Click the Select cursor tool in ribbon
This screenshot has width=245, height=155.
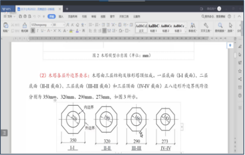pos(231,25)
